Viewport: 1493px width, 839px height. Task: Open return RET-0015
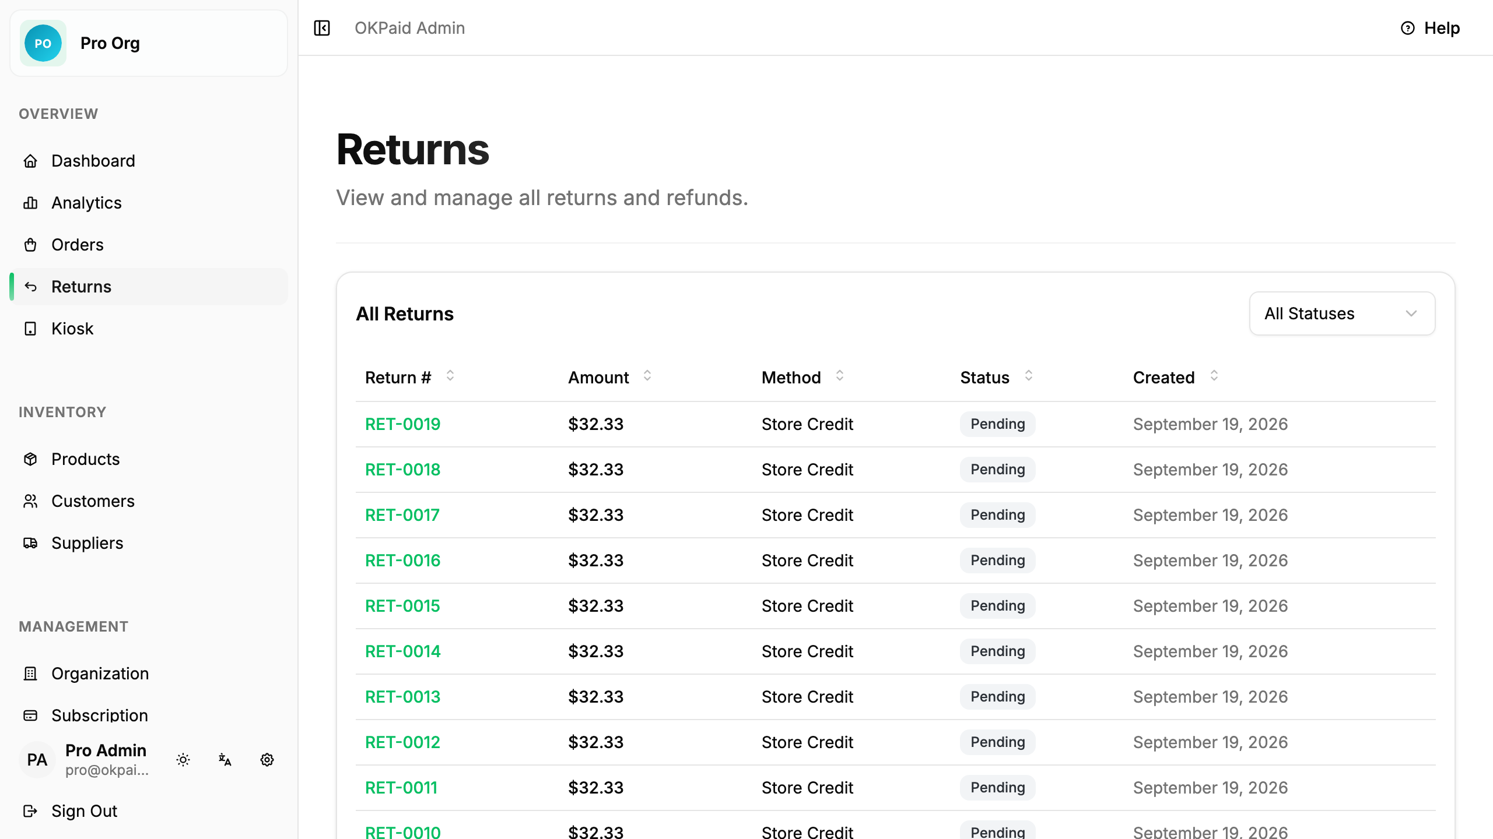(402, 606)
